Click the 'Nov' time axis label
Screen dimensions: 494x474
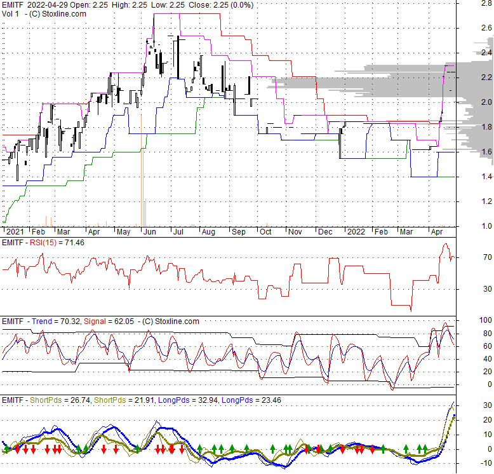[295, 232]
